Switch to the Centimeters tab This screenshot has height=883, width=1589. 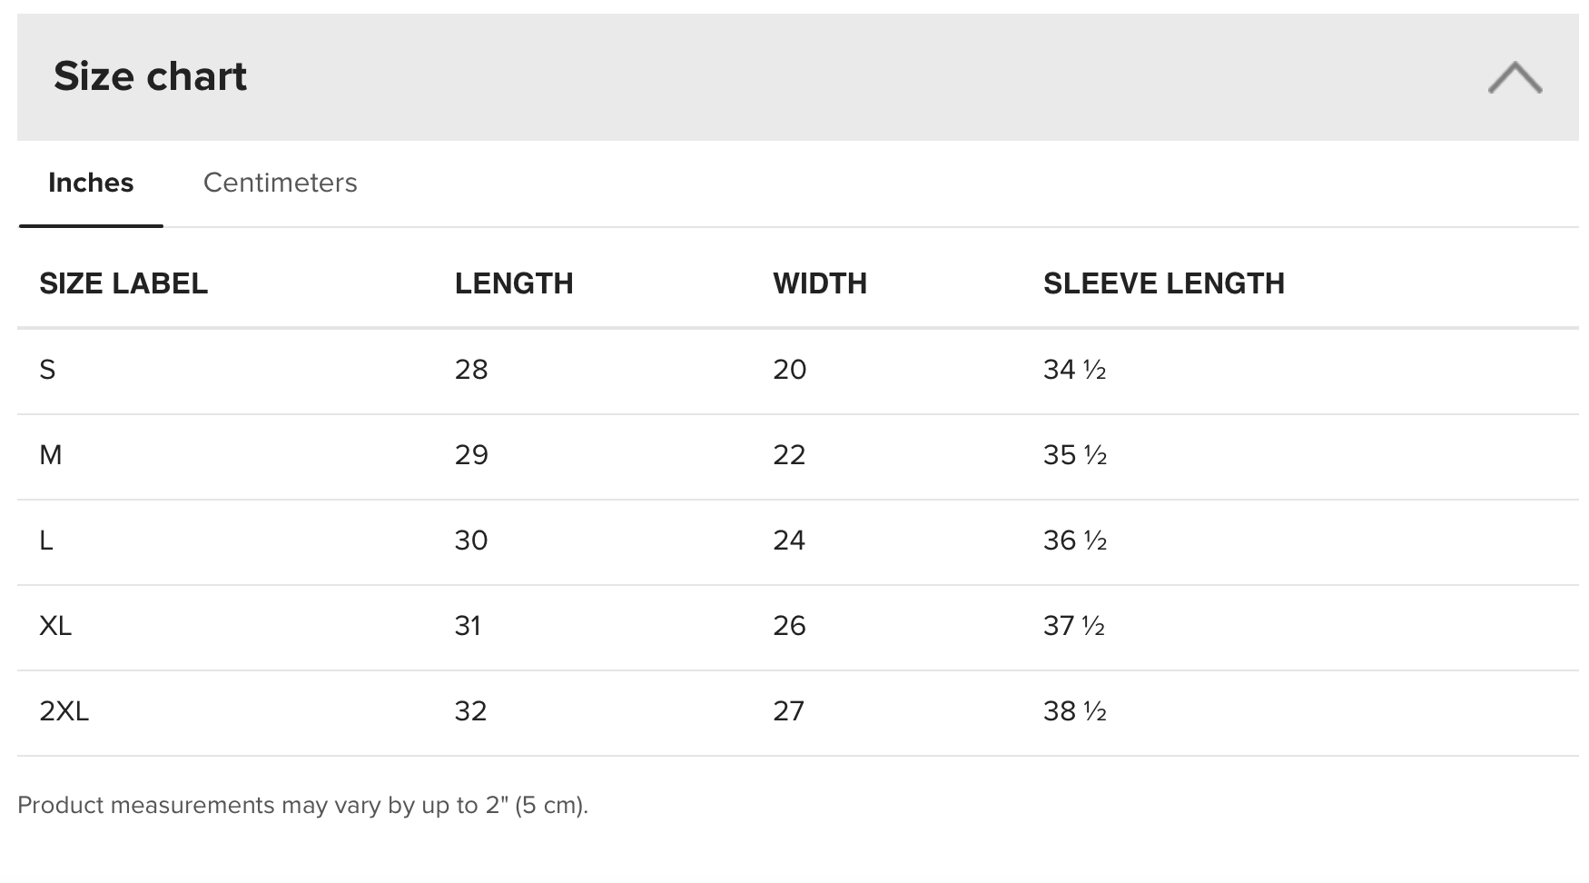[280, 183]
